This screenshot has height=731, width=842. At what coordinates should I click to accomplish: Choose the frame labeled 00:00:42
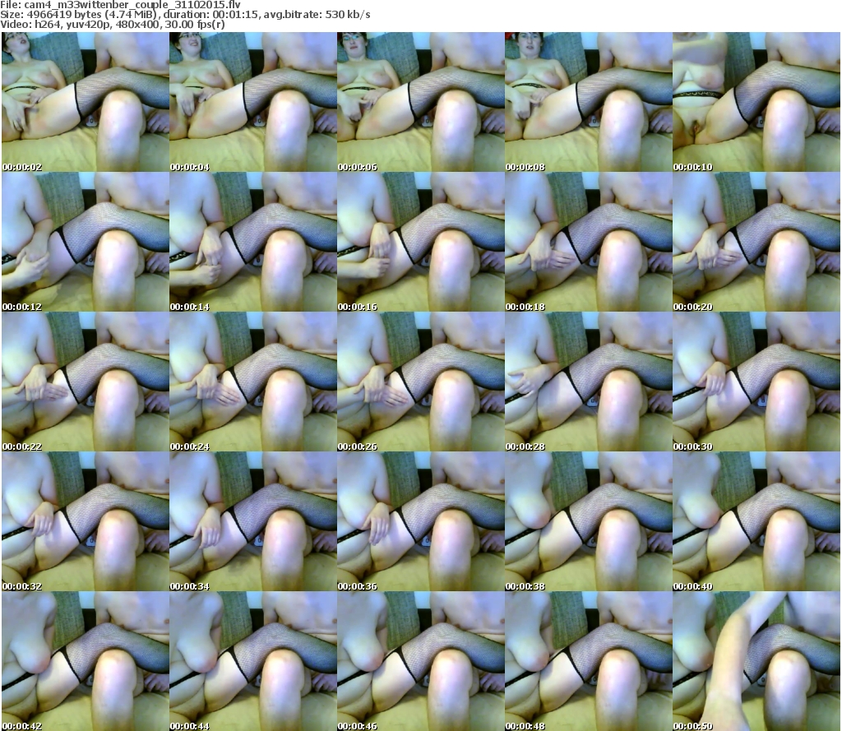(85, 661)
